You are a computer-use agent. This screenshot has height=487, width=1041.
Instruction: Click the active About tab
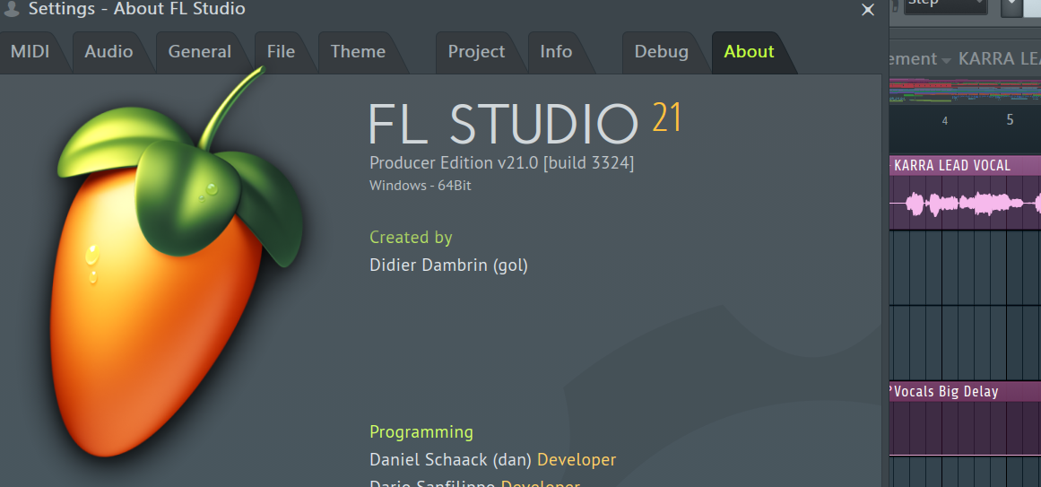point(749,52)
